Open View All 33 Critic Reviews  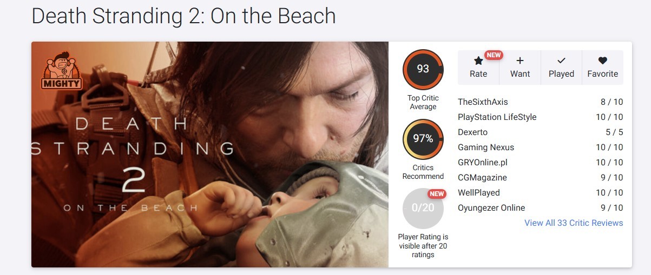click(574, 223)
